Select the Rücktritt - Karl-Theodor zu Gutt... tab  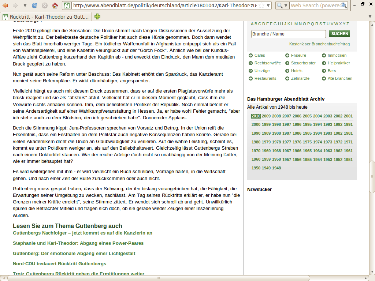click(46, 17)
